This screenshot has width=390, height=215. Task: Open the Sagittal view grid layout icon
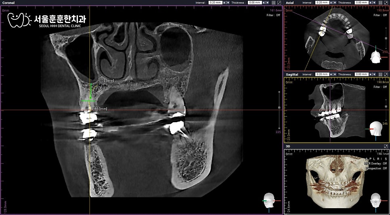tap(381, 75)
